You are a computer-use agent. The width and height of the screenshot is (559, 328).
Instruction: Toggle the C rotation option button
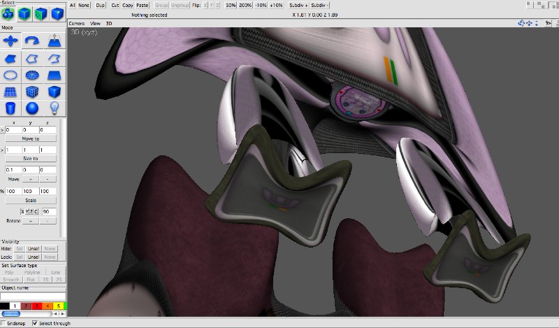tap(36, 212)
